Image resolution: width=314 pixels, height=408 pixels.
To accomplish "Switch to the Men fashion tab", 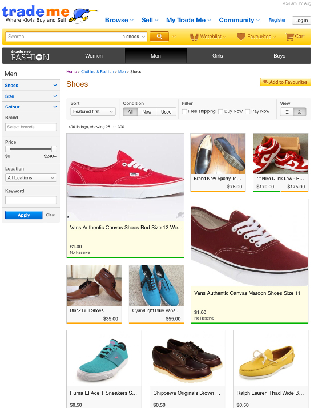I will (156, 56).
